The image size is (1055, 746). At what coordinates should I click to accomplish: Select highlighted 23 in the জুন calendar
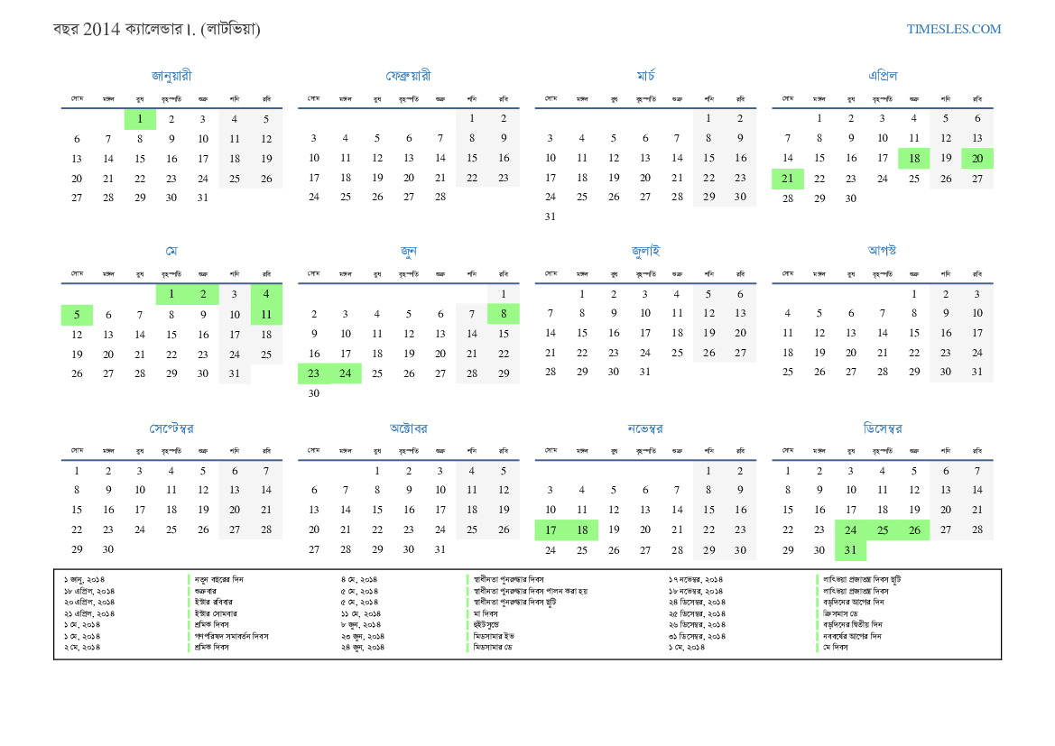(314, 373)
